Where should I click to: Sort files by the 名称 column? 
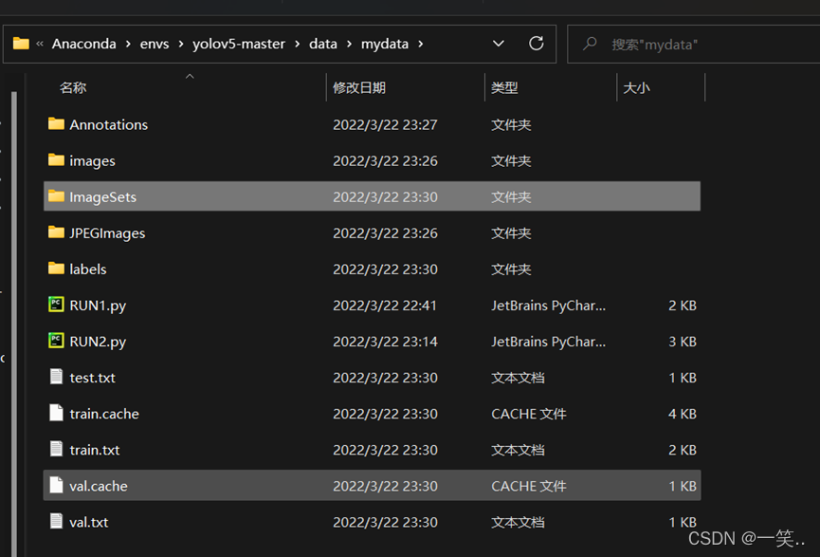[73, 87]
